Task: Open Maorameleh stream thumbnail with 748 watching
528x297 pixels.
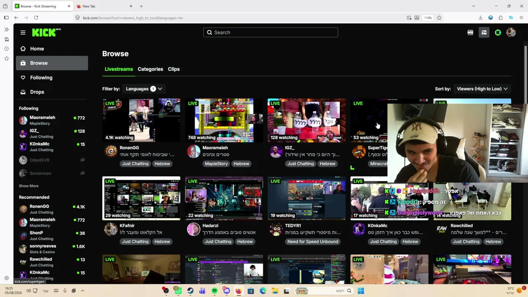Action: (x=224, y=120)
